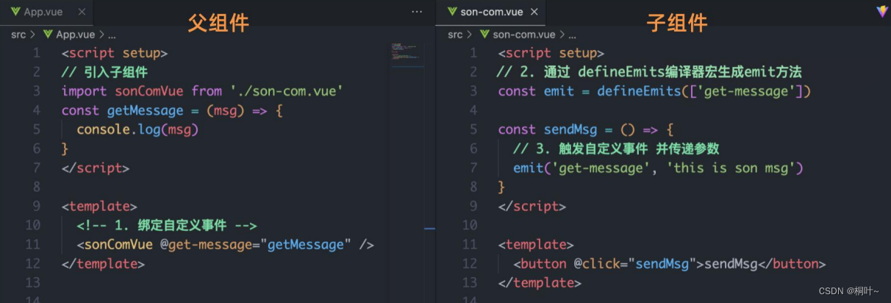Image resolution: width=891 pixels, height=303 pixels.
Task: Click '<script setup>' on line 1 in son-com.vue
Action: [x=551, y=53]
